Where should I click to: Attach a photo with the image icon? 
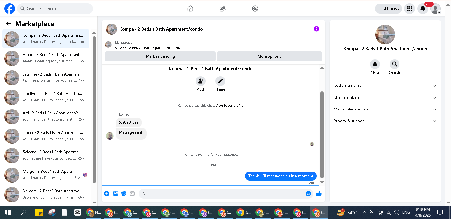(x=115, y=194)
